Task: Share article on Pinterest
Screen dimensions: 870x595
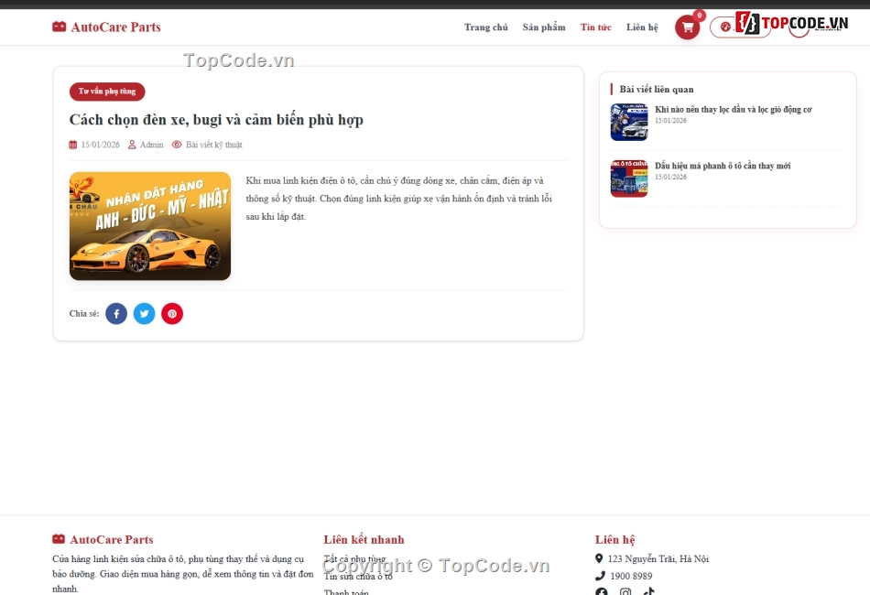Action: [x=172, y=313]
